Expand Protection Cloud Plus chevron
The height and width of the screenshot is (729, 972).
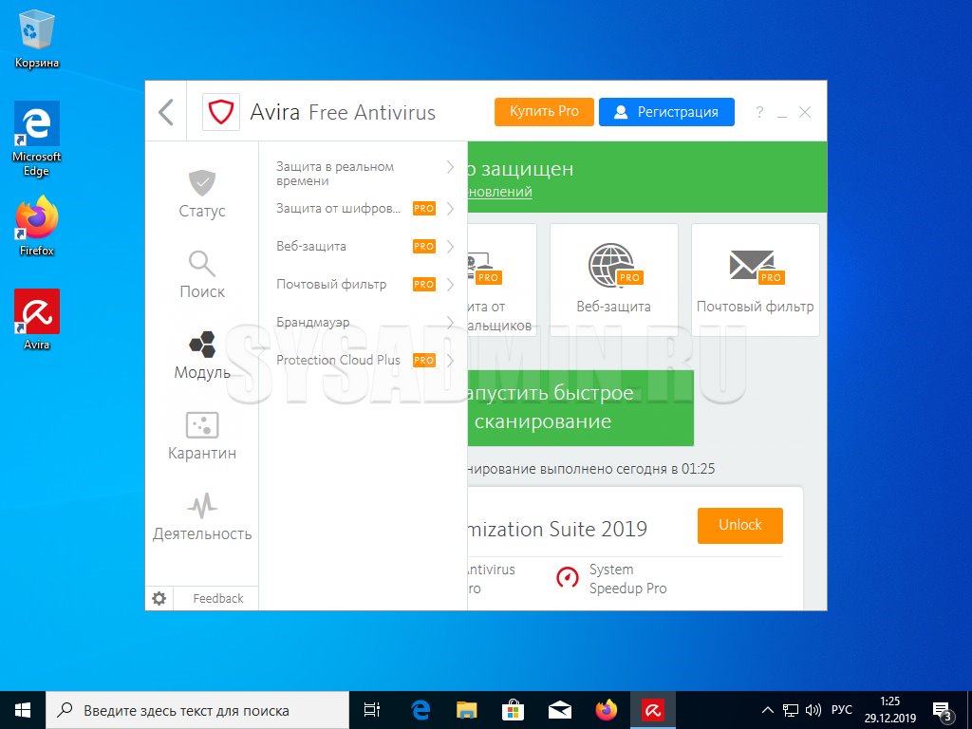point(450,361)
